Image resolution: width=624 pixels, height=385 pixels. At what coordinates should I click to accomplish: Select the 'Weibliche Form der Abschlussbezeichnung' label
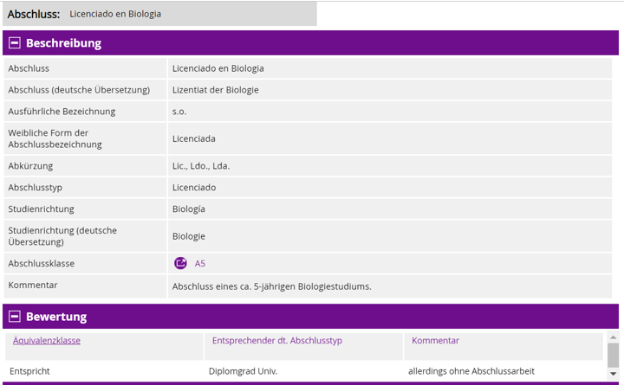coord(55,138)
